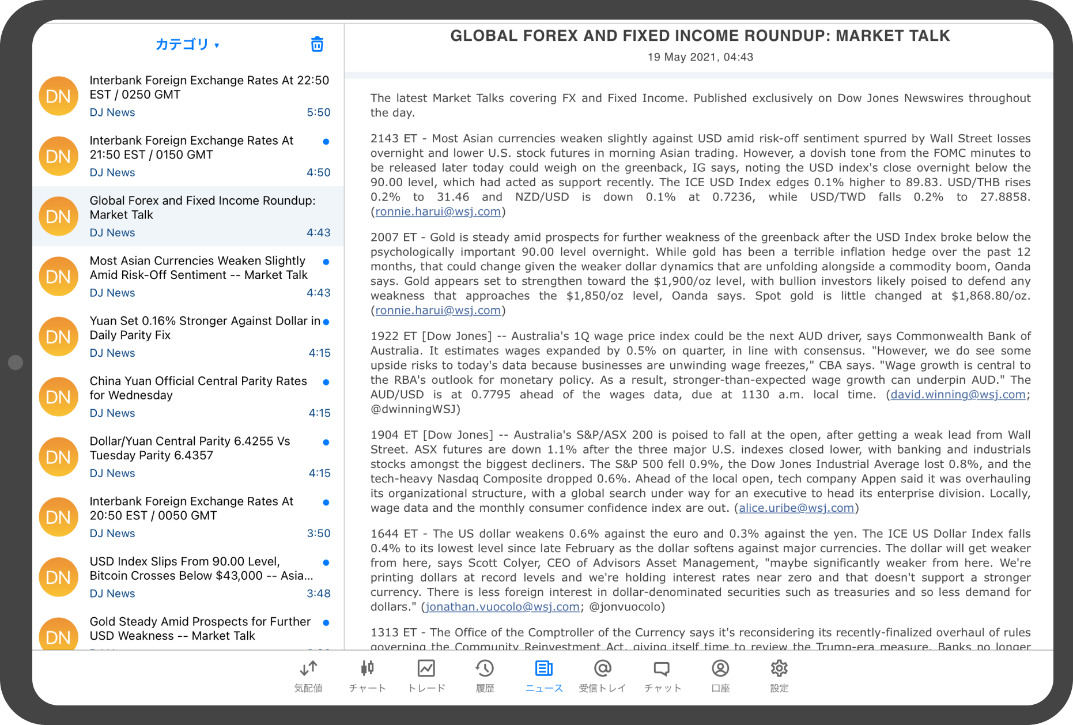Open the 気配値 quotes tab icon

[308, 675]
